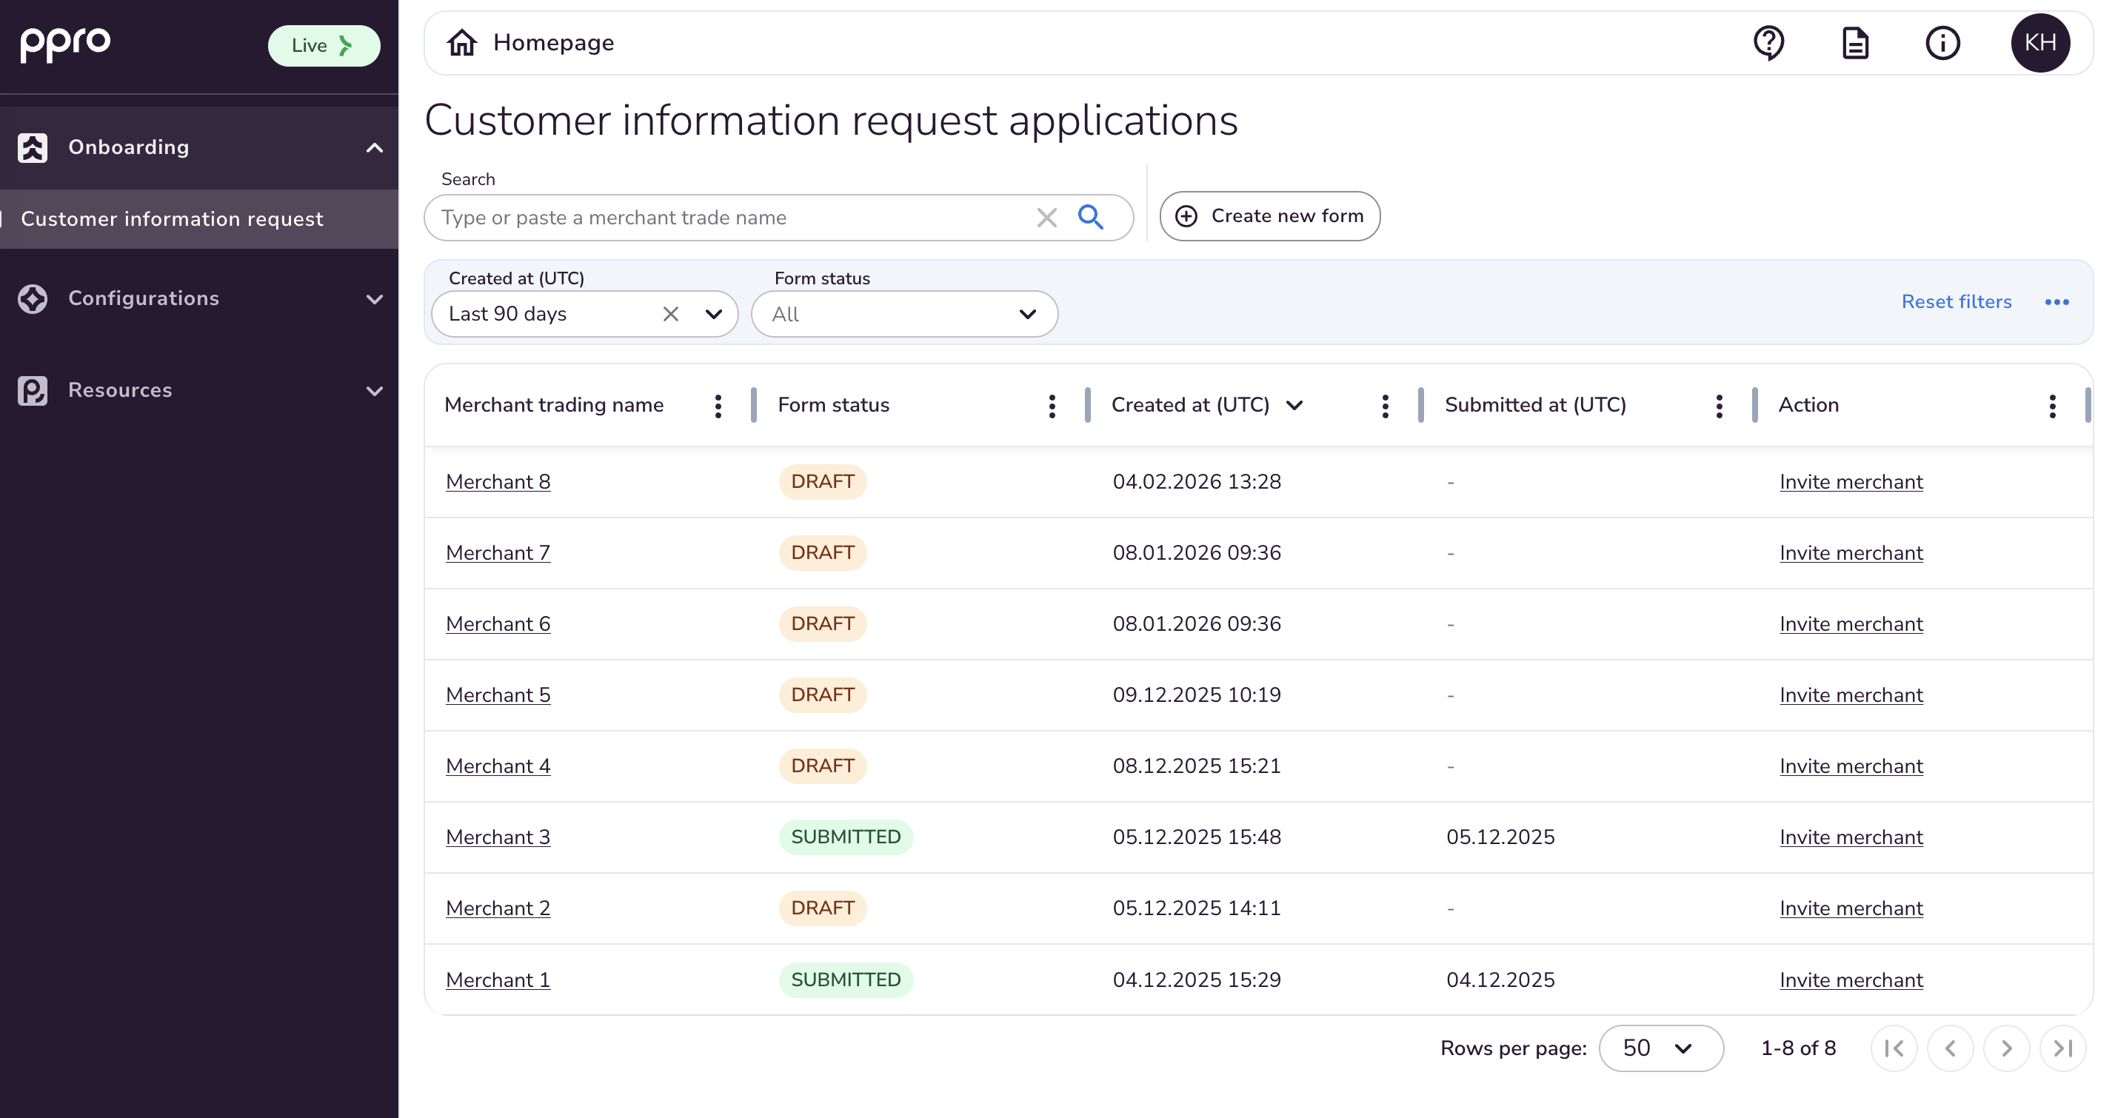Click the help question mark icon
The height and width of the screenshot is (1118, 2115).
pos(1768,43)
